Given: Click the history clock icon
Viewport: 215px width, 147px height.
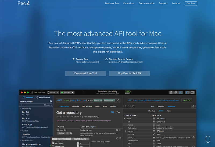Looking at the screenshot, I should (133, 106).
